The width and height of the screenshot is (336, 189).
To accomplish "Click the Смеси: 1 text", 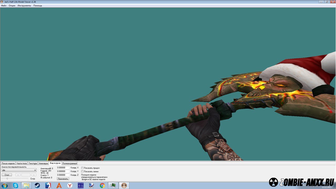I will 45,175.
